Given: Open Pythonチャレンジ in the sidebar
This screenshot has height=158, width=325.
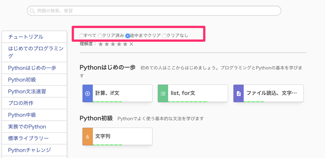Looking at the screenshot, I should (34, 150).
